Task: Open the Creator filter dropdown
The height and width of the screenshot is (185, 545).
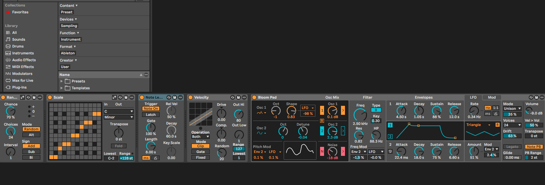Action: tap(68, 60)
